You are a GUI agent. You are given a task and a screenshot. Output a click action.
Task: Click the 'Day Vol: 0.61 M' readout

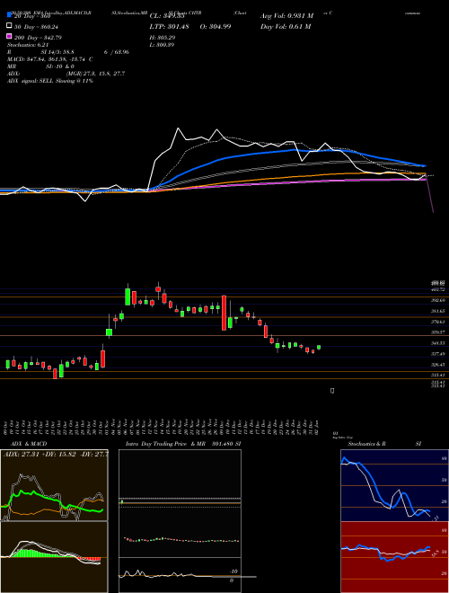pos(286,26)
